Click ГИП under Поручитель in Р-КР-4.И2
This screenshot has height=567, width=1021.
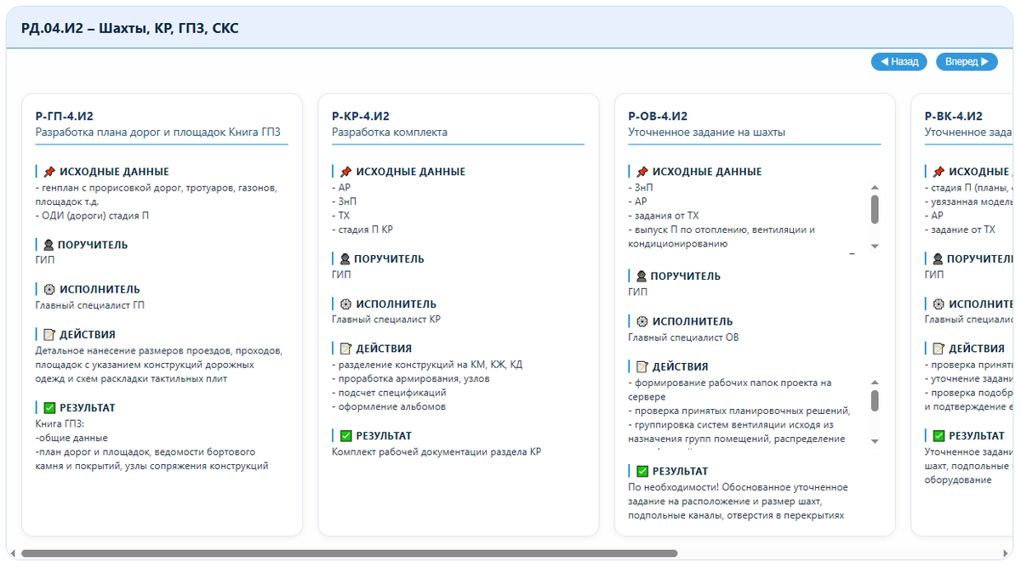(x=340, y=275)
